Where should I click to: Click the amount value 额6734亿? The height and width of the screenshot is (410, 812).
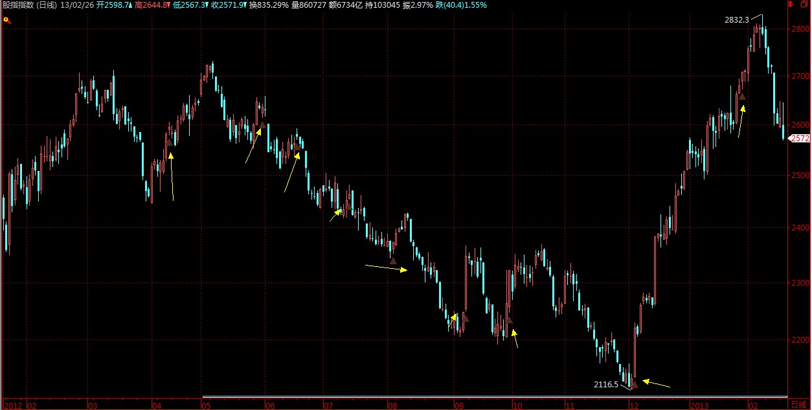click(x=346, y=5)
